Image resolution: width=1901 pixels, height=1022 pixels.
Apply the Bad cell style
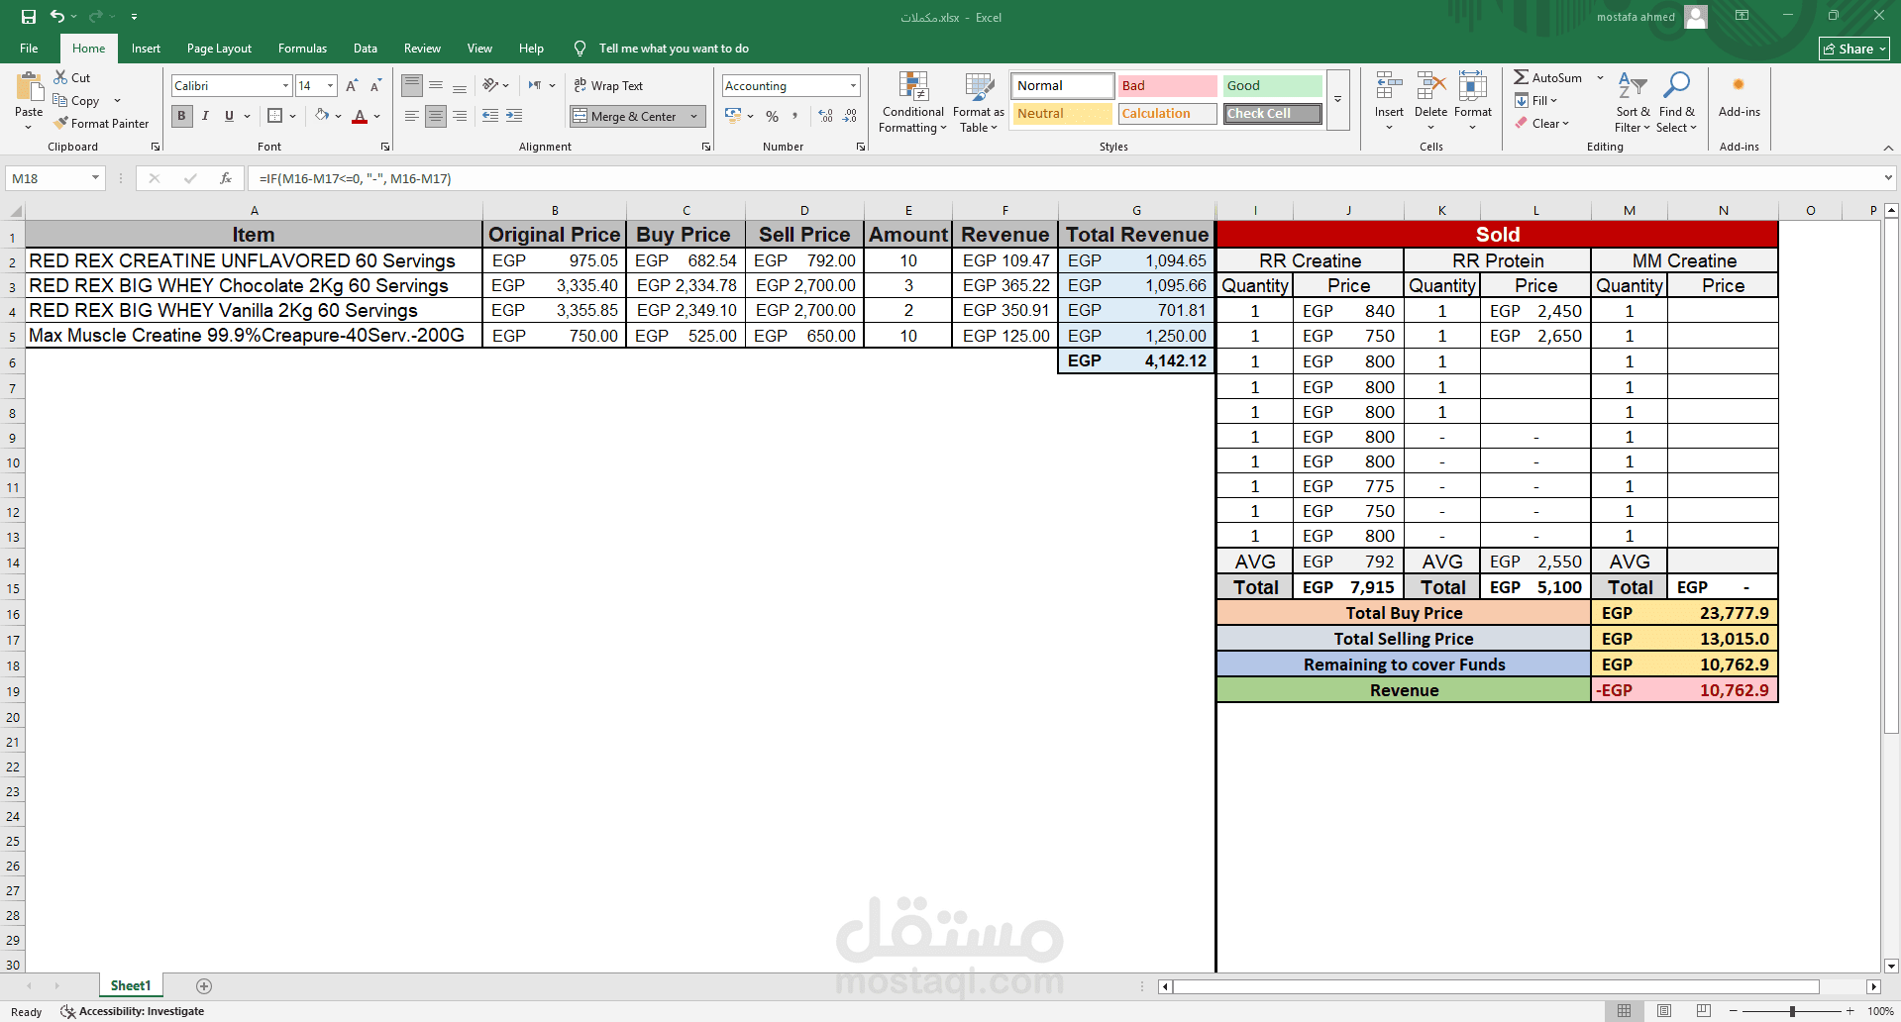coord(1167,86)
